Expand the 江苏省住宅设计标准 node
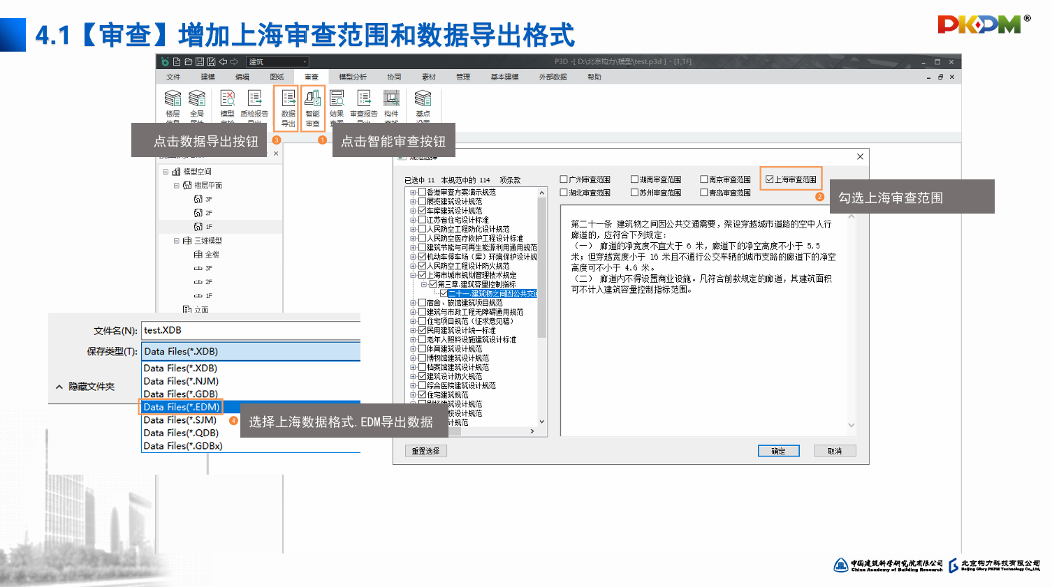 413,220
